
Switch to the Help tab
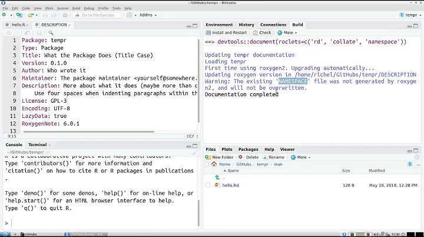point(269,149)
